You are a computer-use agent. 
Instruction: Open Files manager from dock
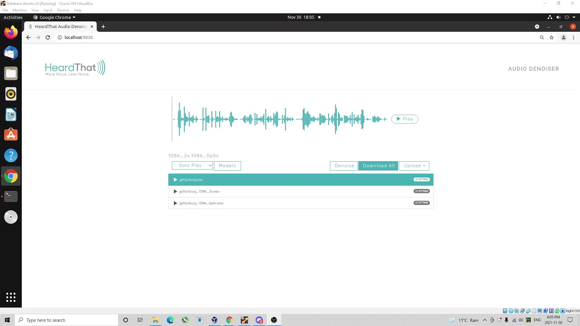[x=11, y=73]
